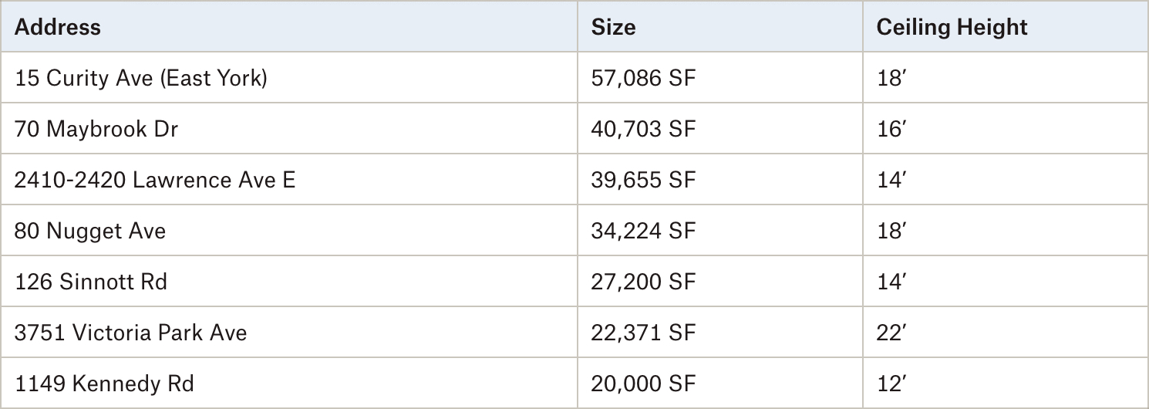1149x409 pixels.
Task: Select the 16′ ceiling height cell
Action: pos(1006,129)
